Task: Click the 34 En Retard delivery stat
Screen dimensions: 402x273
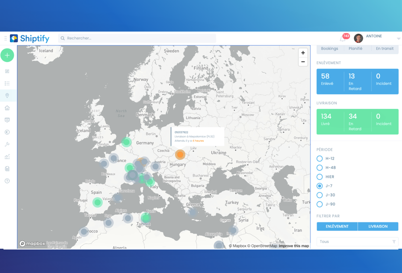Action: [358, 121]
